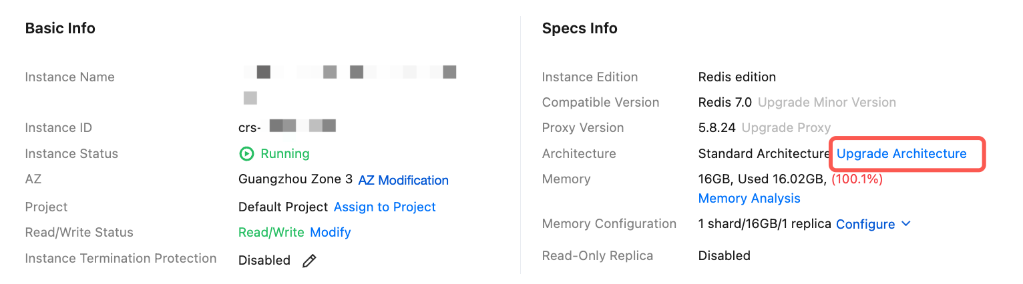The width and height of the screenshot is (1023, 284).
Task: Click the pencil icon beside Instance Termination Protection
Action: [309, 261]
